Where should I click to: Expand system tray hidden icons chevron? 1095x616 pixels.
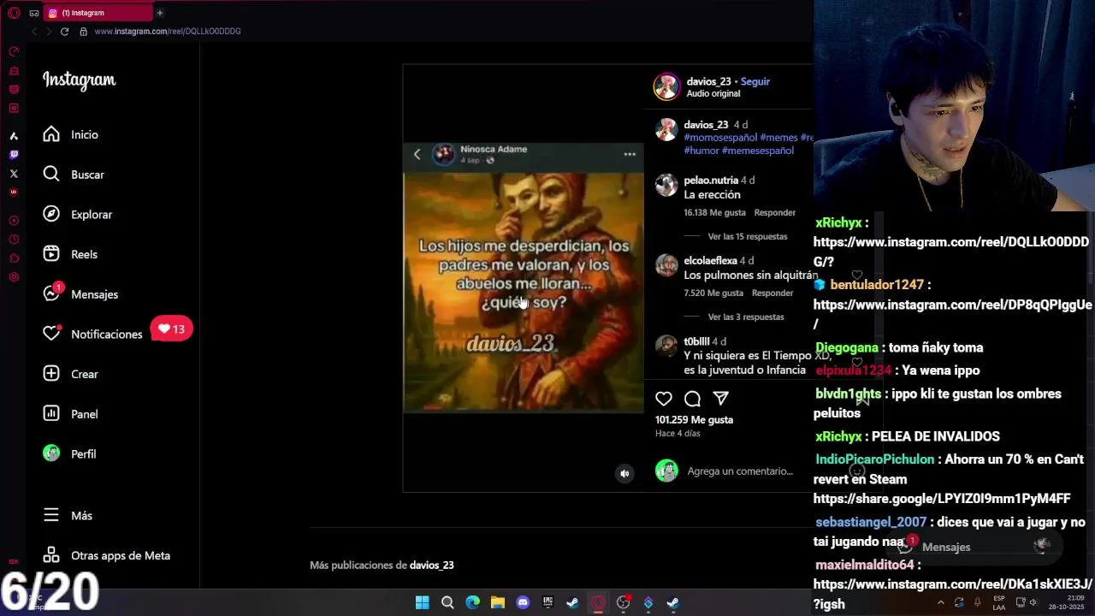pyautogui.click(x=940, y=602)
